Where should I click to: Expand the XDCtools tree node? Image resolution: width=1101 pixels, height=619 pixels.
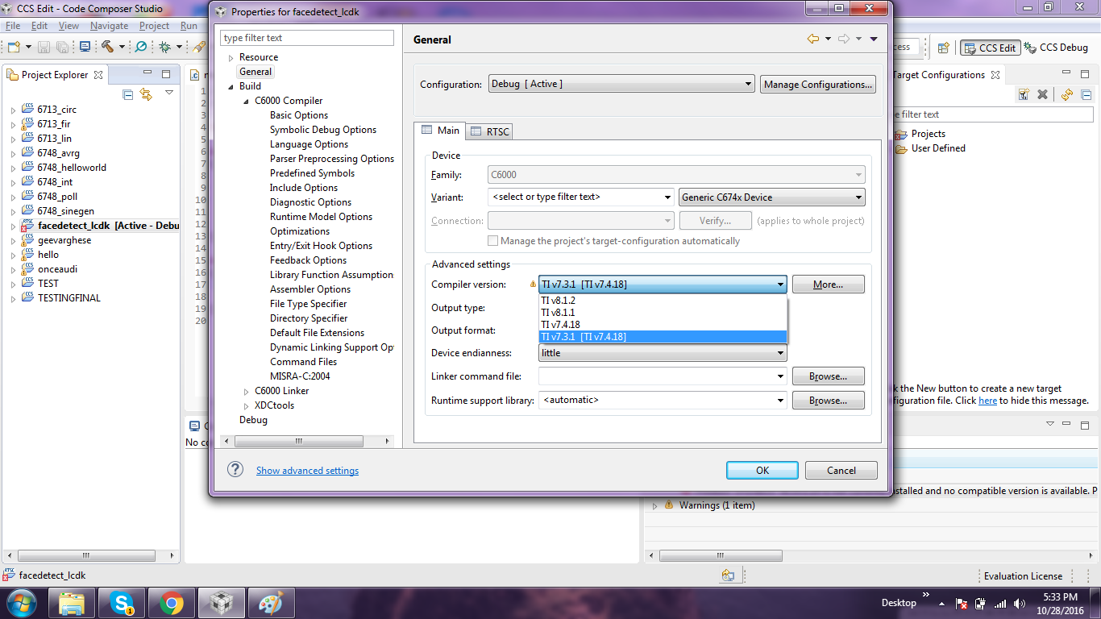click(x=247, y=406)
